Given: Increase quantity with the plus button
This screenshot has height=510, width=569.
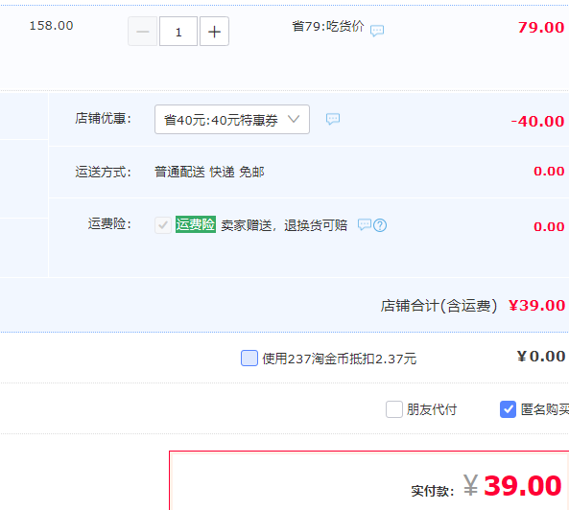Looking at the screenshot, I should point(214,32).
